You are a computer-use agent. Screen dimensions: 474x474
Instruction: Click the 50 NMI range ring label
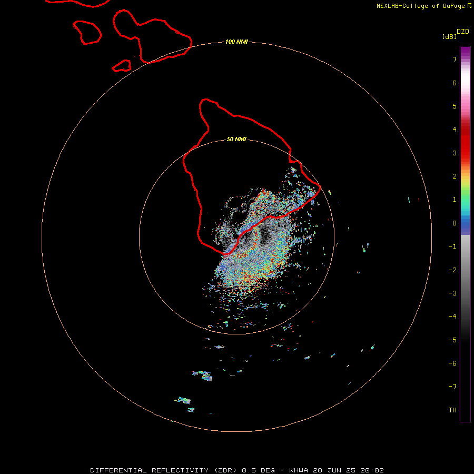coord(236,139)
